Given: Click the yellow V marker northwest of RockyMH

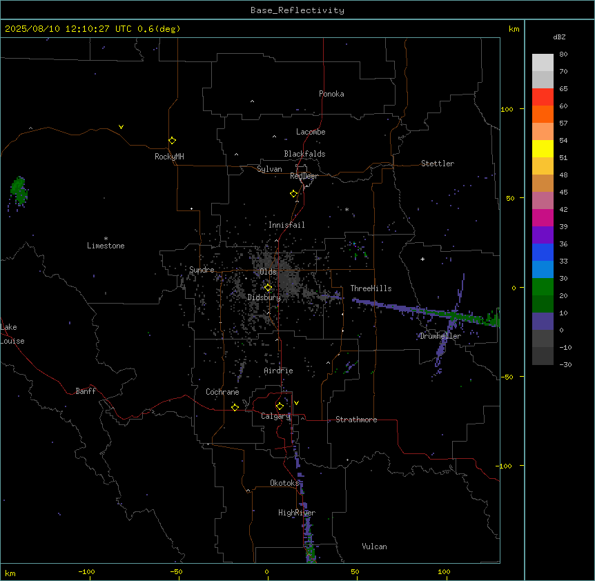Looking at the screenshot, I should [x=121, y=127].
